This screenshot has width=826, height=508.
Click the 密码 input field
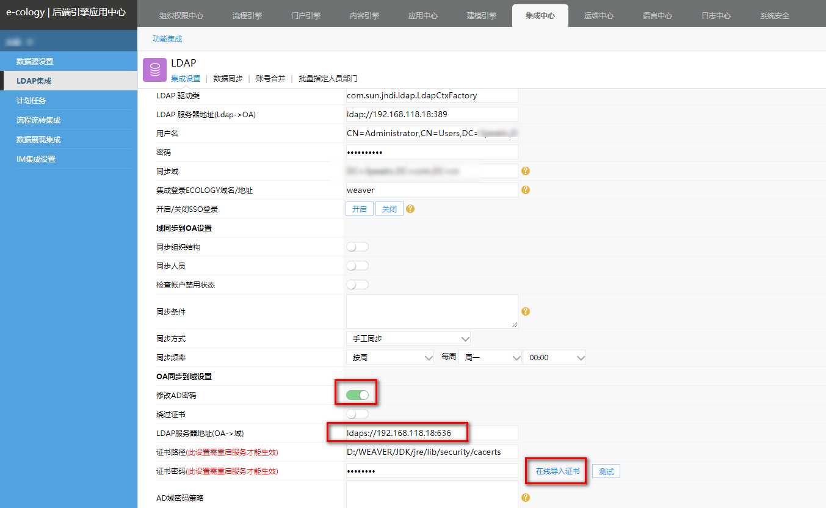[432, 152]
